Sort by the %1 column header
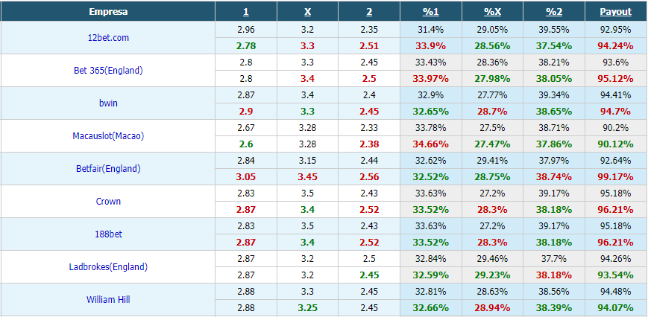The width and height of the screenshot is (648, 317). 430,12
